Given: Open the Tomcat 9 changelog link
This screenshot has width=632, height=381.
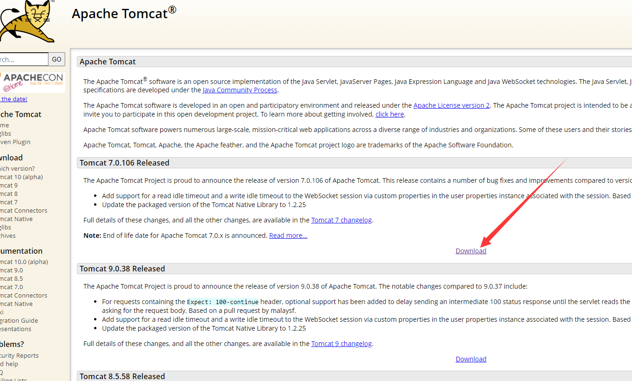Looking at the screenshot, I should coord(341,344).
